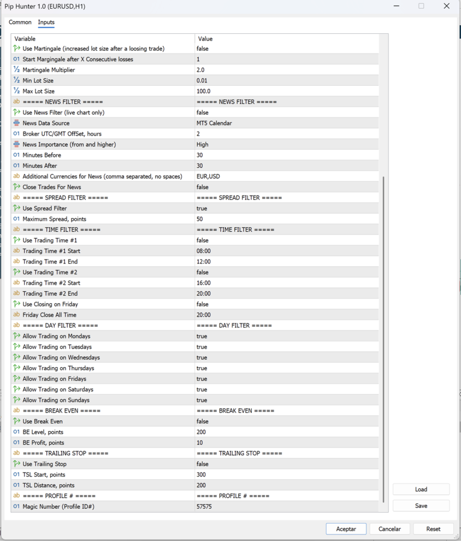
Task: Select the Inputs tab
Action: (x=46, y=22)
